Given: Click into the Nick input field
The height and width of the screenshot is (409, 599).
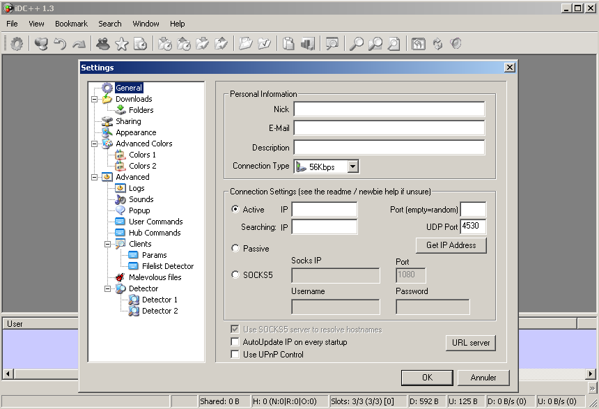Looking at the screenshot, I should pyautogui.click(x=389, y=109).
